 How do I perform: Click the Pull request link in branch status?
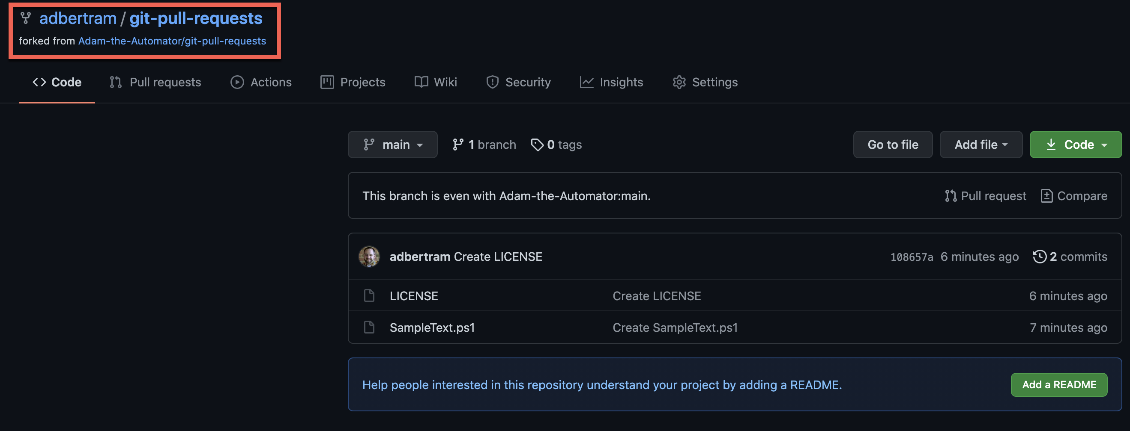point(985,196)
